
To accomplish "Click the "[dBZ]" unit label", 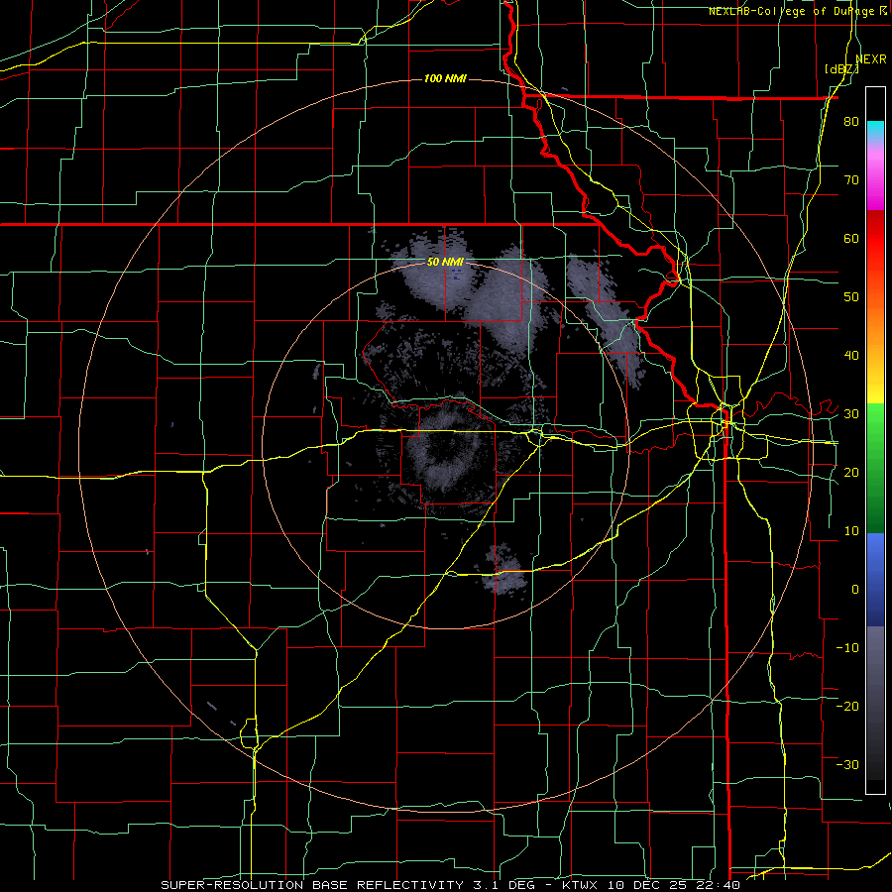I will click(x=841, y=68).
